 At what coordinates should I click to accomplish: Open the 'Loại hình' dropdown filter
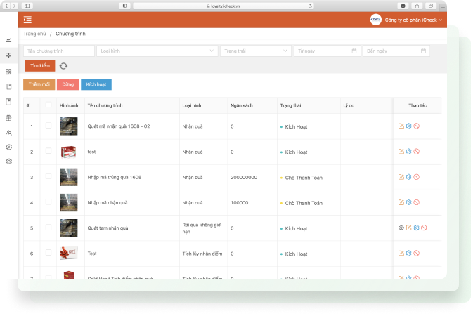click(157, 51)
